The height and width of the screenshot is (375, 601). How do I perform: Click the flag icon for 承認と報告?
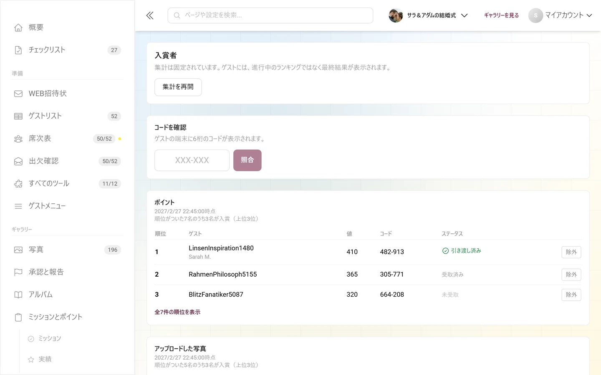pos(18,272)
